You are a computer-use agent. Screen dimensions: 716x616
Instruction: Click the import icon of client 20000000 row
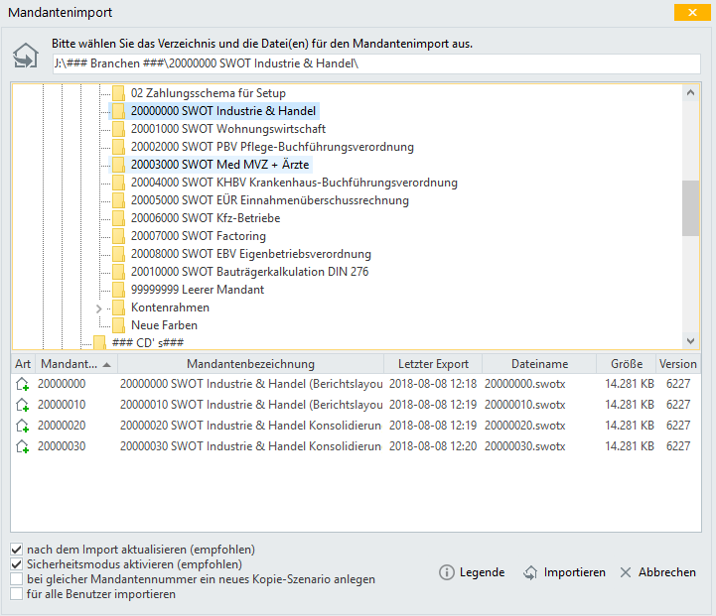23,384
